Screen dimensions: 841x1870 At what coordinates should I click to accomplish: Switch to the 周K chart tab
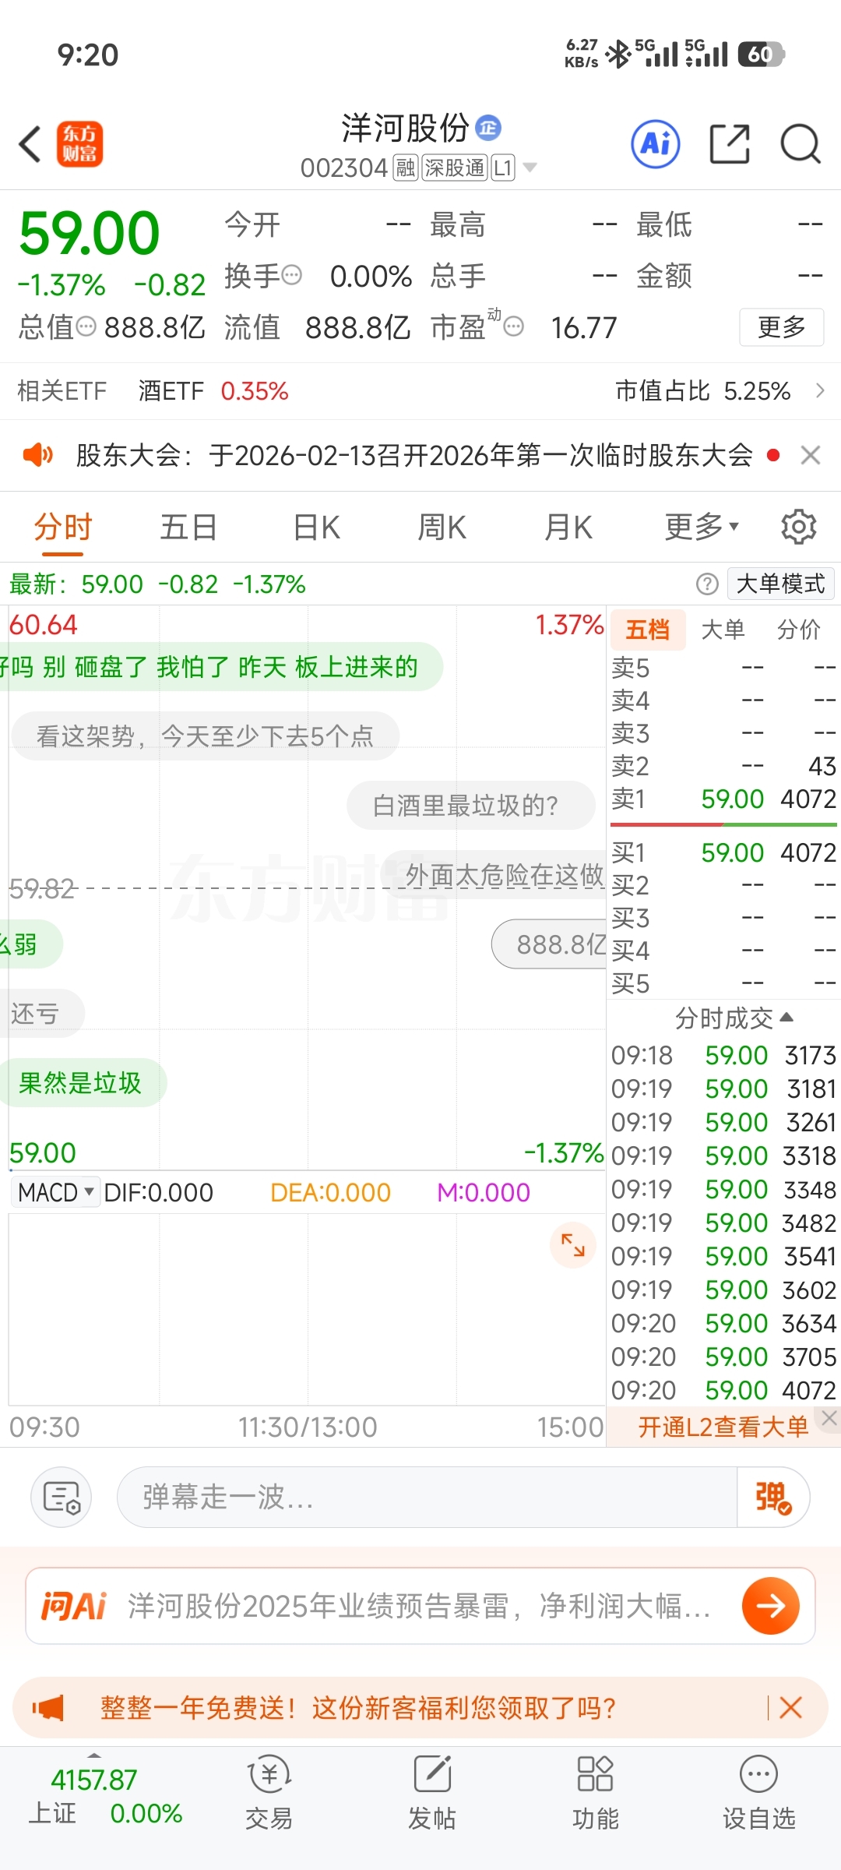pos(442,527)
